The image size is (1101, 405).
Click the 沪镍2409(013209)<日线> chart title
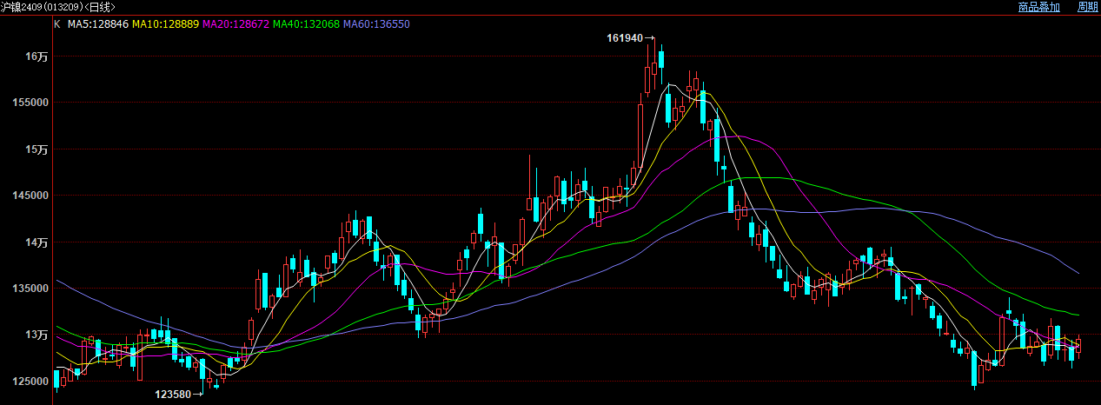pos(57,7)
